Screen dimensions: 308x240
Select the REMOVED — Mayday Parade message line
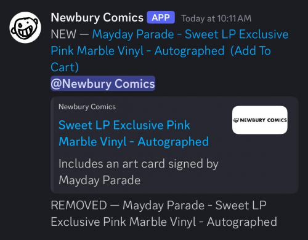(x=158, y=205)
